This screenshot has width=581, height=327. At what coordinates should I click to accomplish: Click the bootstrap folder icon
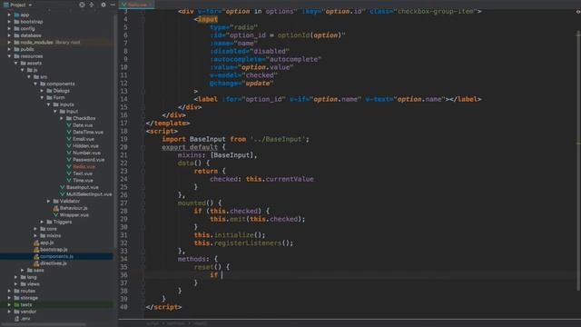pyautogui.click(x=16, y=22)
